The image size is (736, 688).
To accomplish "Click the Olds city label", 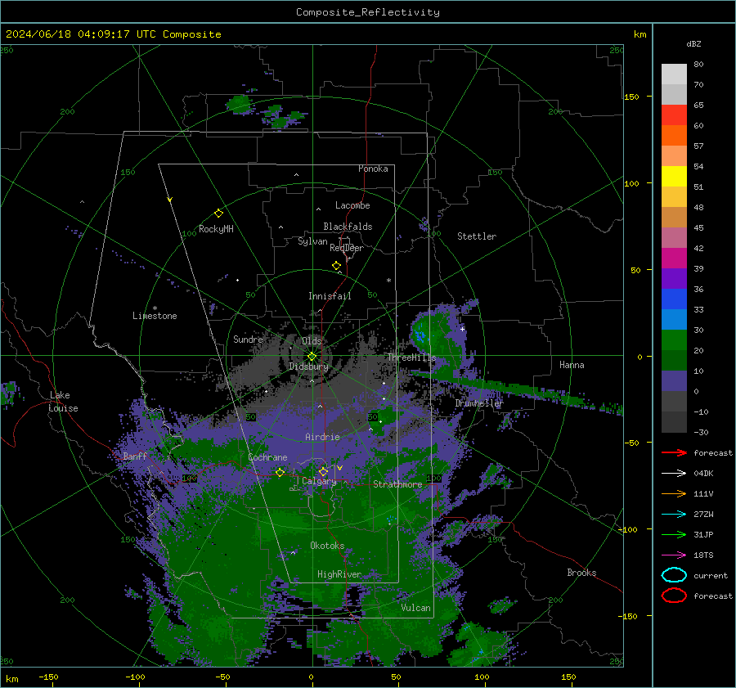I will point(312,341).
